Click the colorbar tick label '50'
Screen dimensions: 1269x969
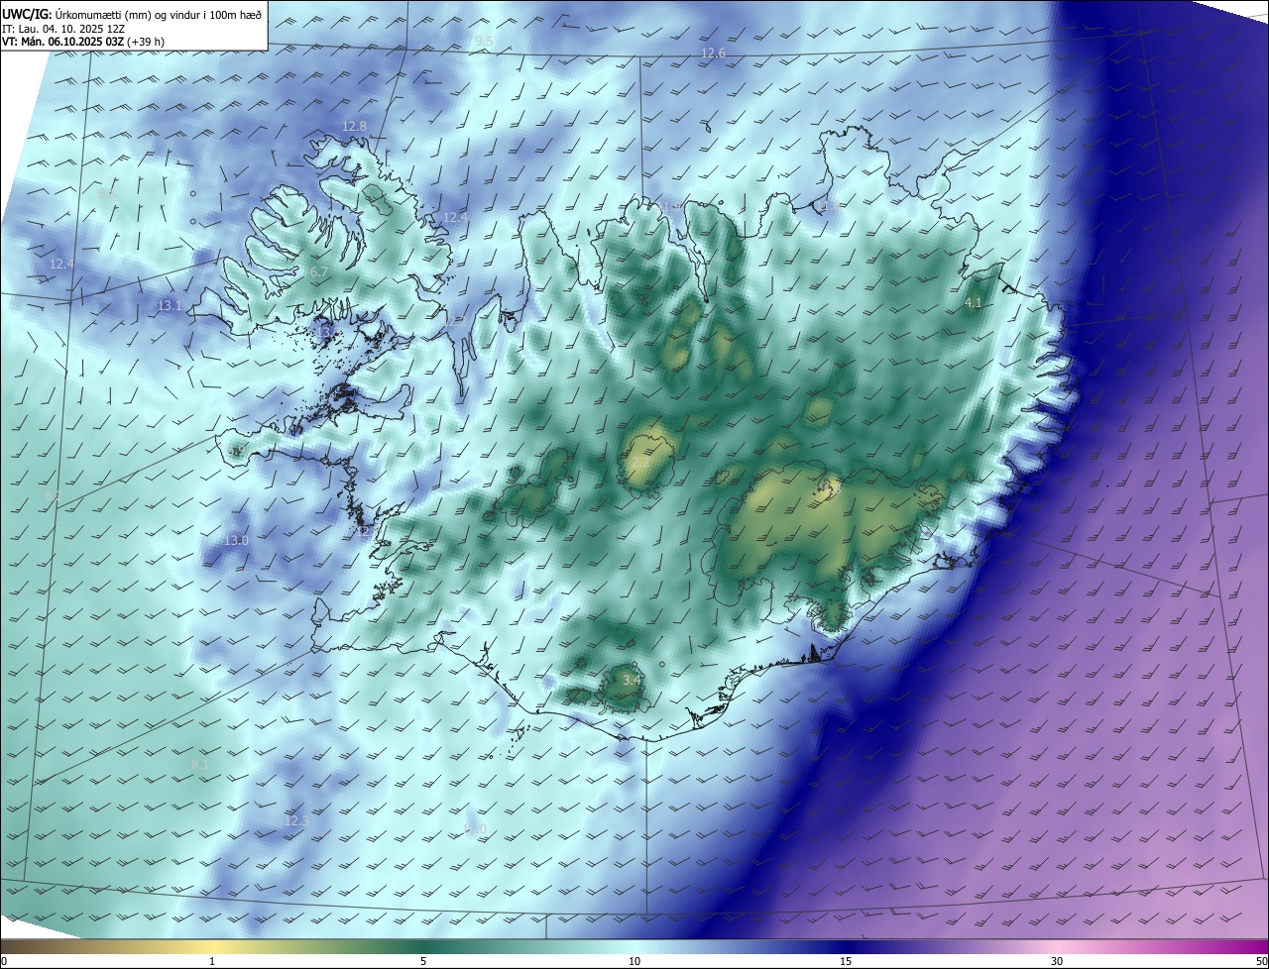[x=1261, y=961]
